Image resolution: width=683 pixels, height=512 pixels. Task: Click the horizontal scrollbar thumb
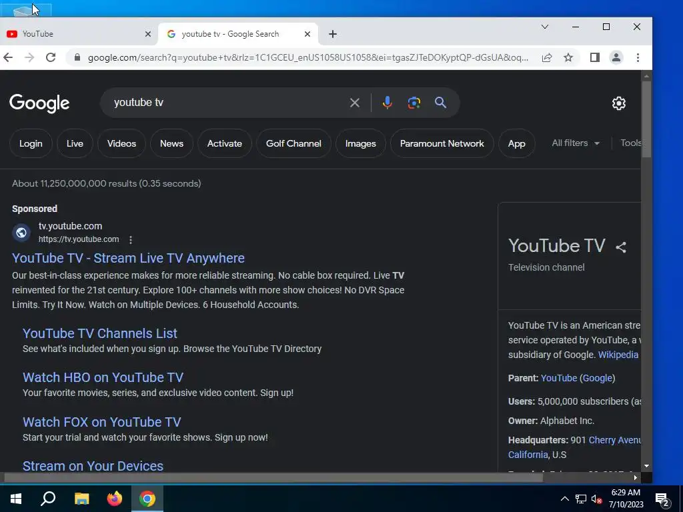[273, 477]
